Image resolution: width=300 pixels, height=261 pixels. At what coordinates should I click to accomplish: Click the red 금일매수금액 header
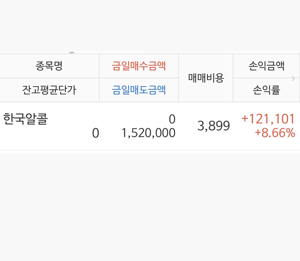[x=139, y=66]
